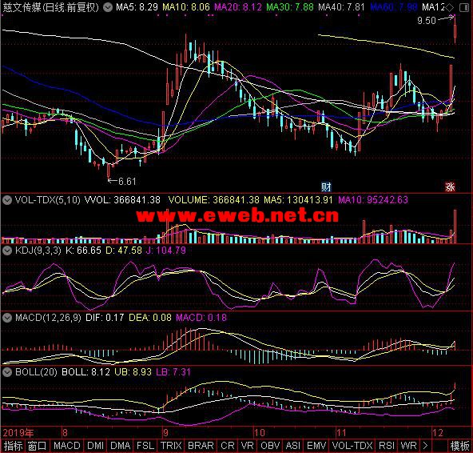Image resolution: width=473 pixels, height=453 pixels.
Task: Expand the BOLL(20) panel dropdown
Action: pos(6,371)
